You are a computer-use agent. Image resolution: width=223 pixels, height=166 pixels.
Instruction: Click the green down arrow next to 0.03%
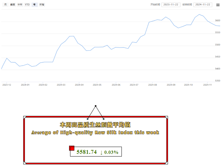101,152
